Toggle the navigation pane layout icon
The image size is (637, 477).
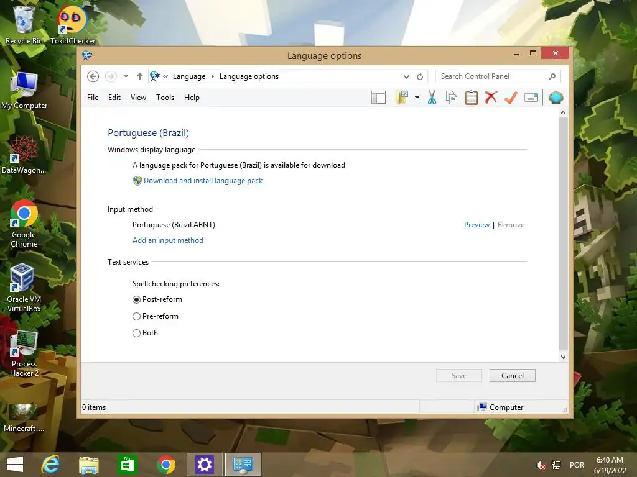click(x=378, y=98)
